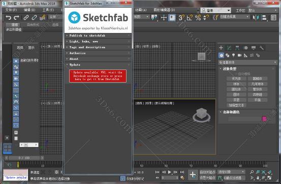Play the animation

(x=170, y=172)
